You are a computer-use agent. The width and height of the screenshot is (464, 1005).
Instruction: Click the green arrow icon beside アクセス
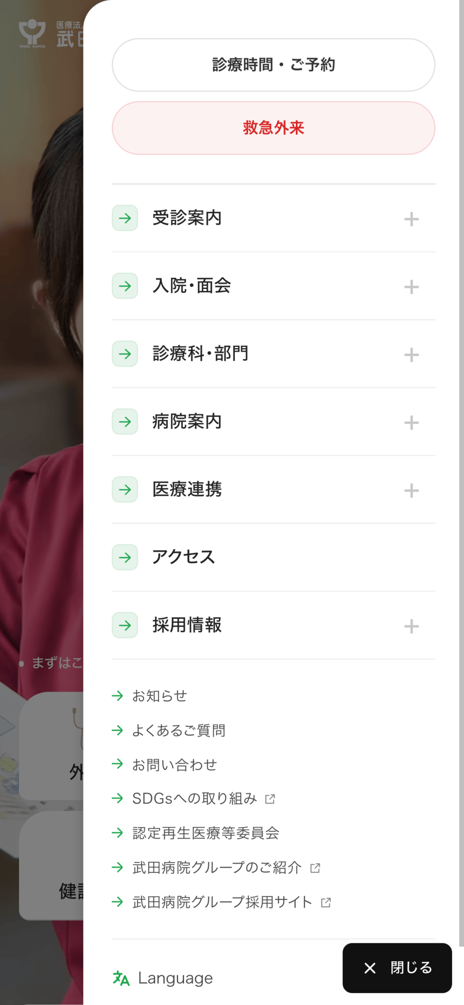pyautogui.click(x=125, y=557)
